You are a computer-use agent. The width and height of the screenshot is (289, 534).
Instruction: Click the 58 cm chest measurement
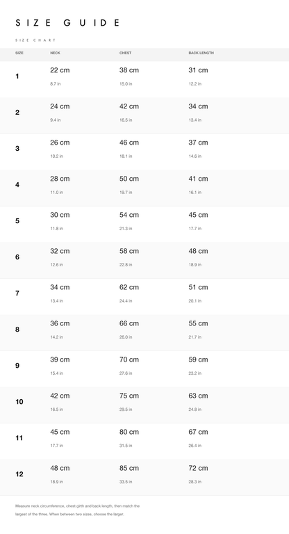coord(129,251)
